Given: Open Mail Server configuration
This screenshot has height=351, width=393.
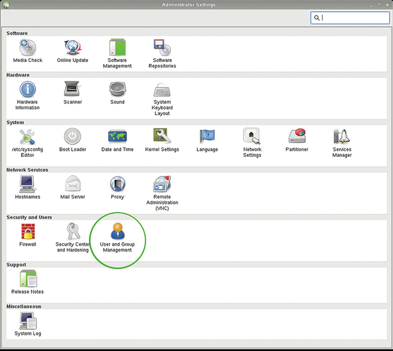Looking at the screenshot, I should coord(73,188).
